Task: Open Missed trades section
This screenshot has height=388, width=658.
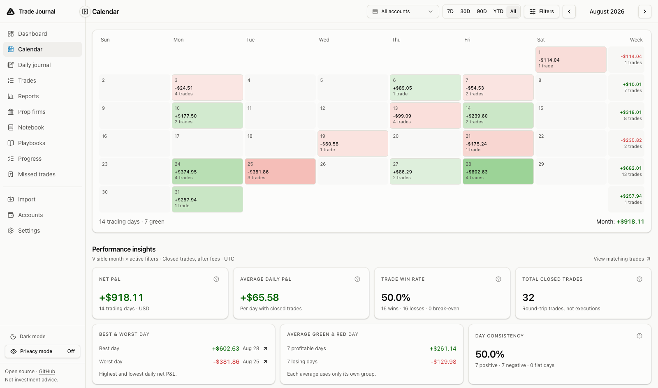Action: point(42,174)
